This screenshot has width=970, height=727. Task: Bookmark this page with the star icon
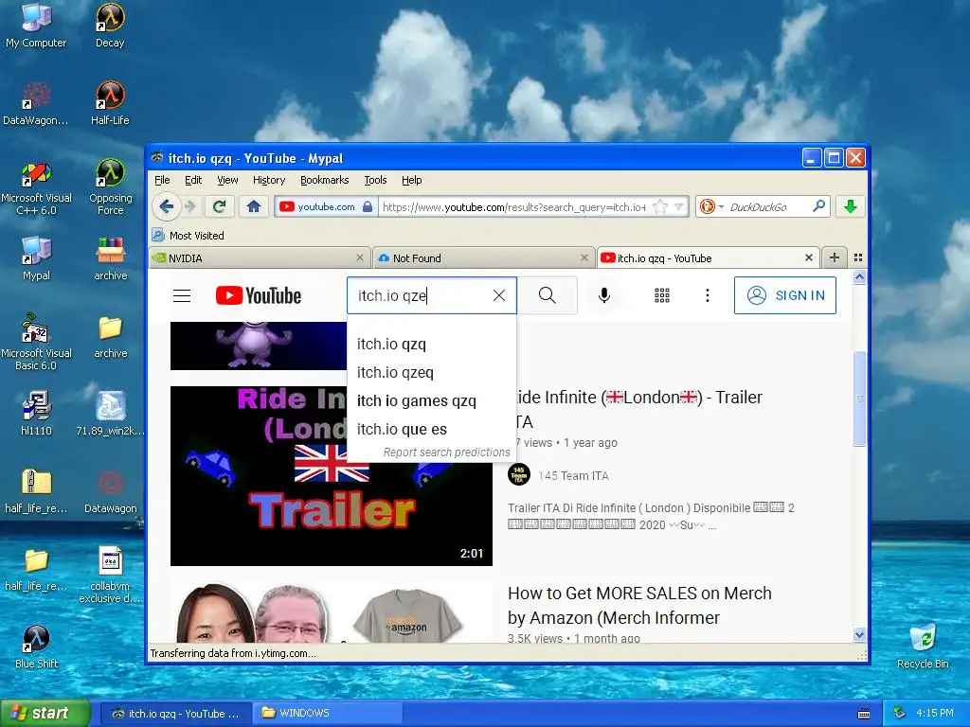click(660, 206)
